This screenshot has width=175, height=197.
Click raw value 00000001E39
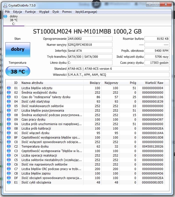point(153,102)
